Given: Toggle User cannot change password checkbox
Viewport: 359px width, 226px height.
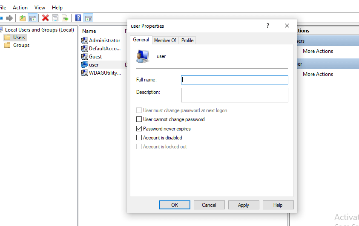Looking at the screenshot, I should (x=139, y=119).
